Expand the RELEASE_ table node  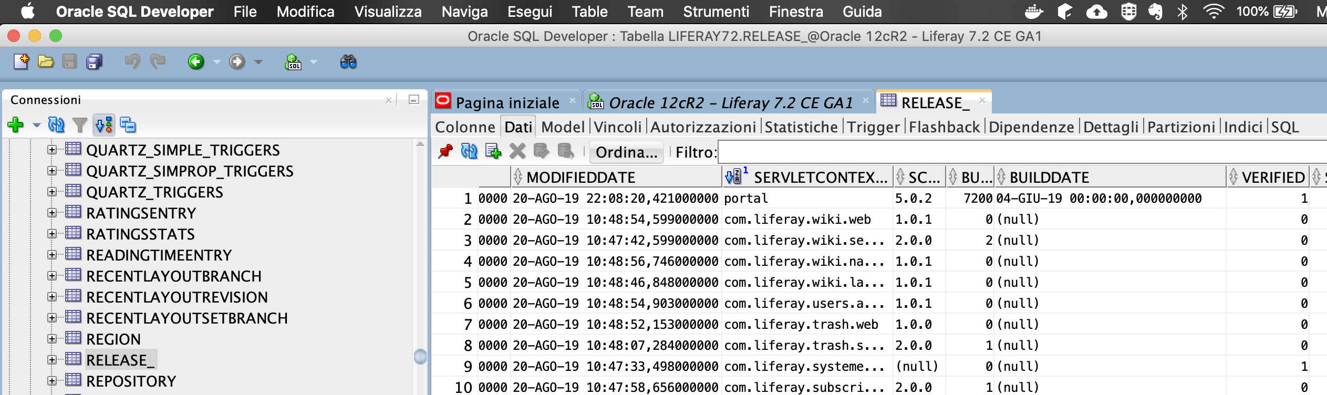51,360
